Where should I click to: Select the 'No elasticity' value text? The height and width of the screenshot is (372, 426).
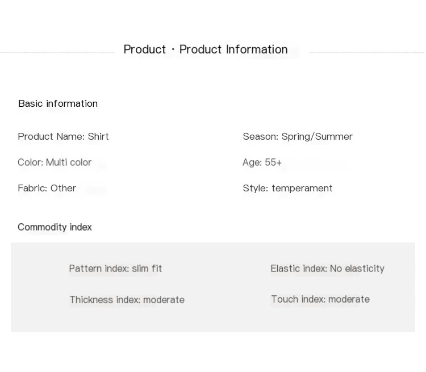coord(357,269)
